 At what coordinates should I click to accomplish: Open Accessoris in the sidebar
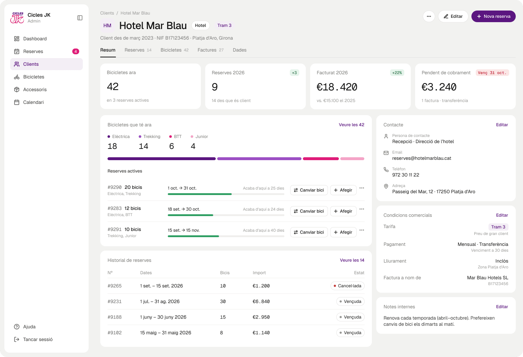pyautogui.click(x=46, y=90)
